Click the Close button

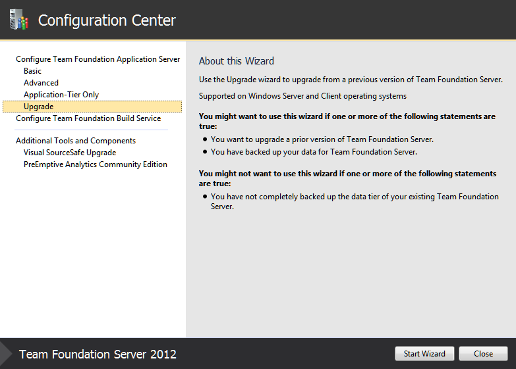tap(483, 354)
